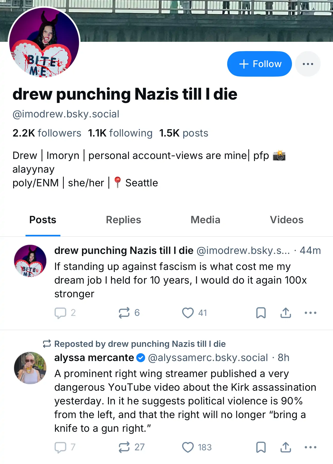Viewport: 333px width, 464px height.
Task: Open profile options menu next to Follow
Action: pyautogui.click(x=308, y=64)
